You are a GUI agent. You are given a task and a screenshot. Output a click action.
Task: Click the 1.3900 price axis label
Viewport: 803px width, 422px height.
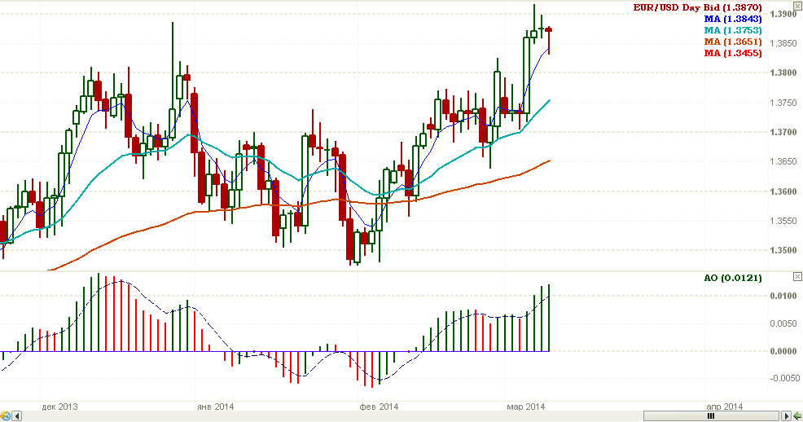783,14
